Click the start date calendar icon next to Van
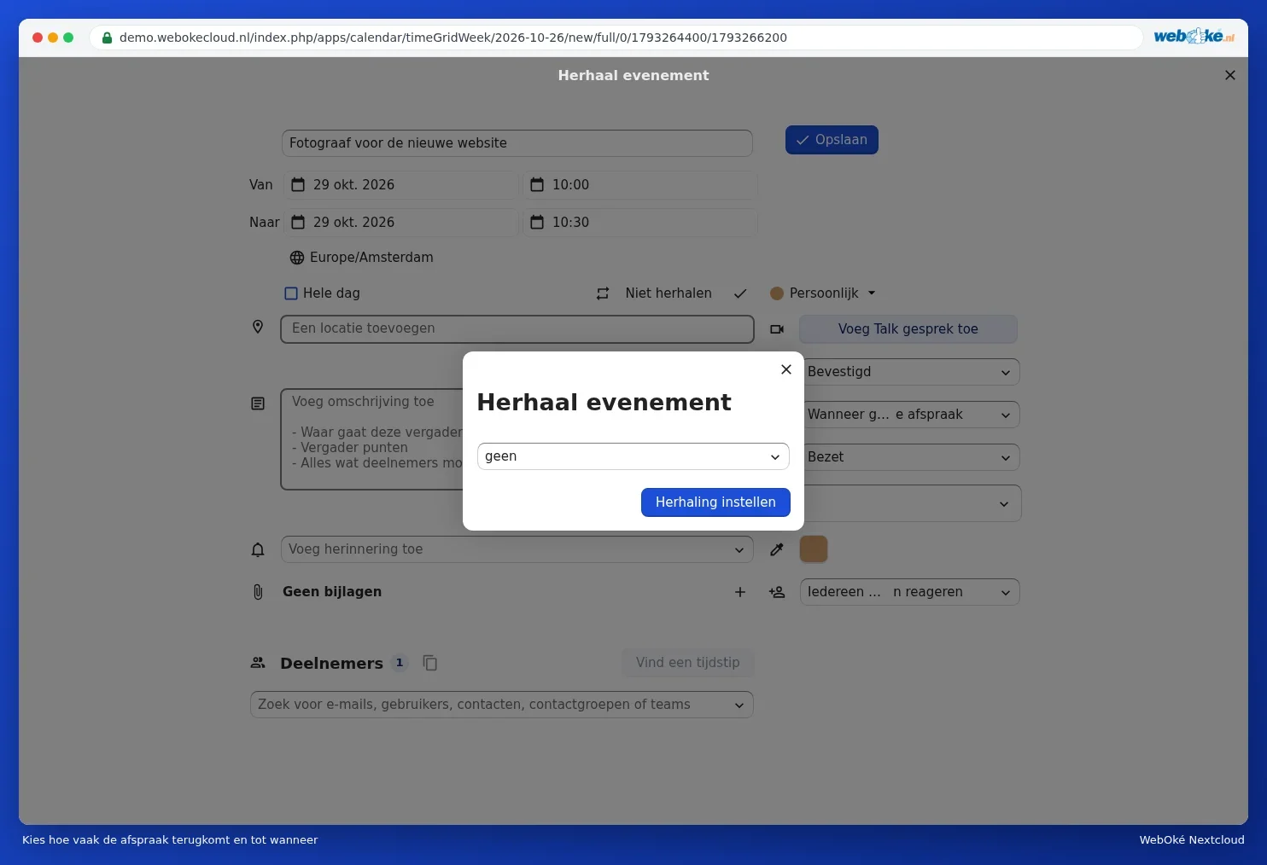The image size is (1267, 865). [298, 185]
